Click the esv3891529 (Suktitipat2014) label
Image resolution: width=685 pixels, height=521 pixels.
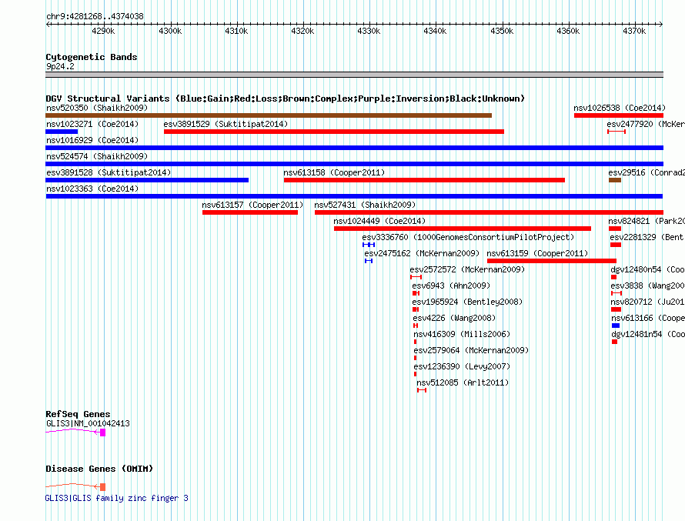(x=226, y=124)
